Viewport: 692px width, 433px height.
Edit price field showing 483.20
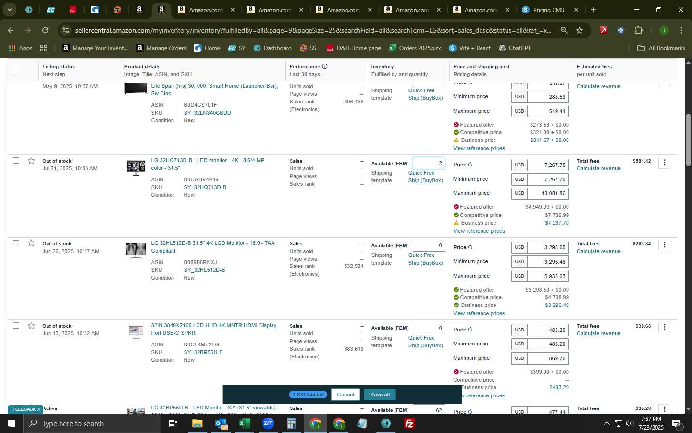(x=548, y=330)
